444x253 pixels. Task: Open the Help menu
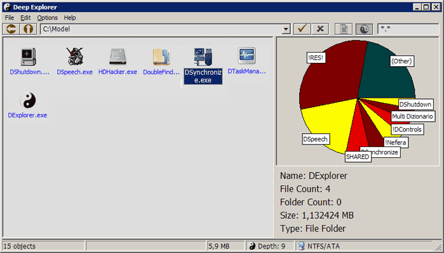point(70,18)
